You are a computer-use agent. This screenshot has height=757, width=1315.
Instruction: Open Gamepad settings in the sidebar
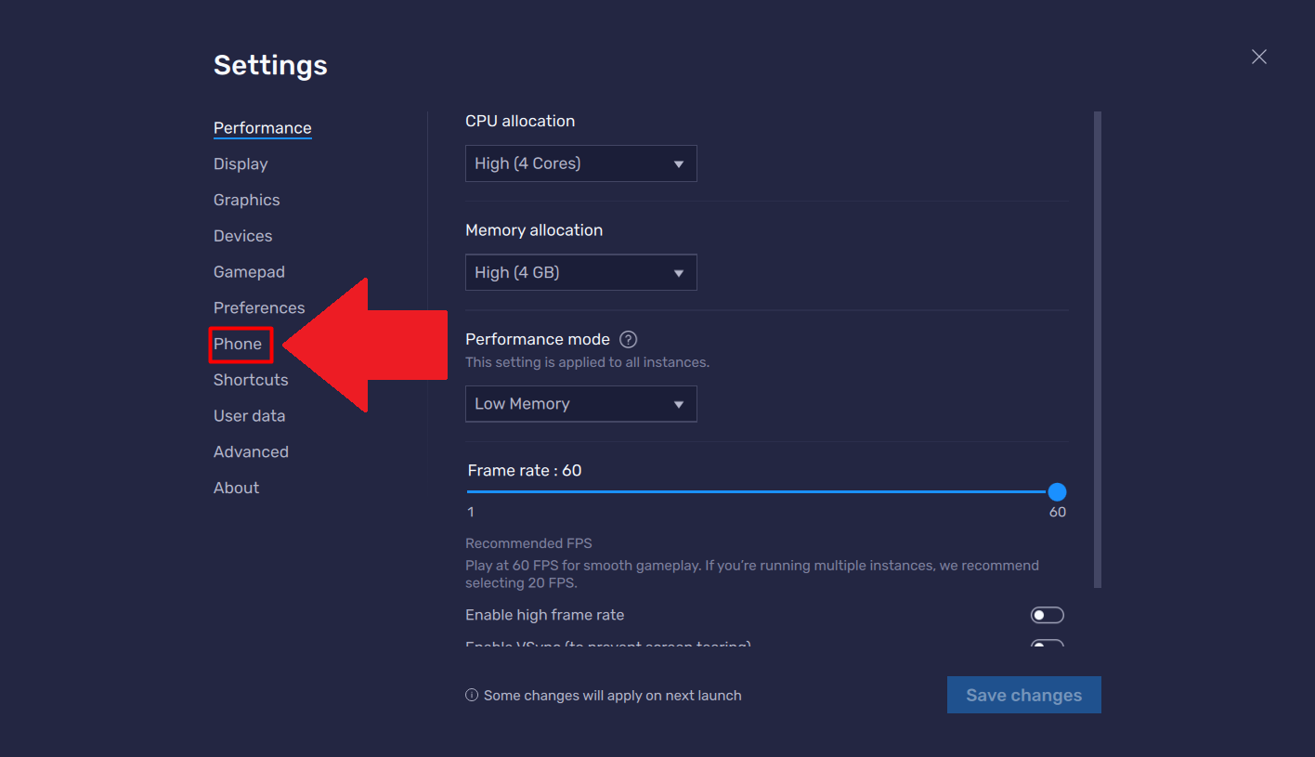click(249, 272)
